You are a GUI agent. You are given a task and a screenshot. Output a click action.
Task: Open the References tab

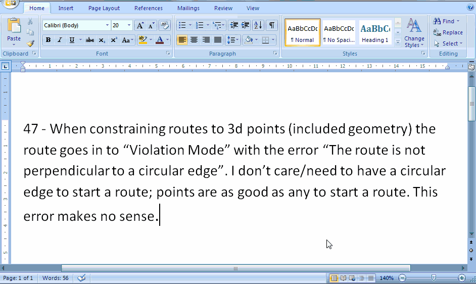click(149, 8)
